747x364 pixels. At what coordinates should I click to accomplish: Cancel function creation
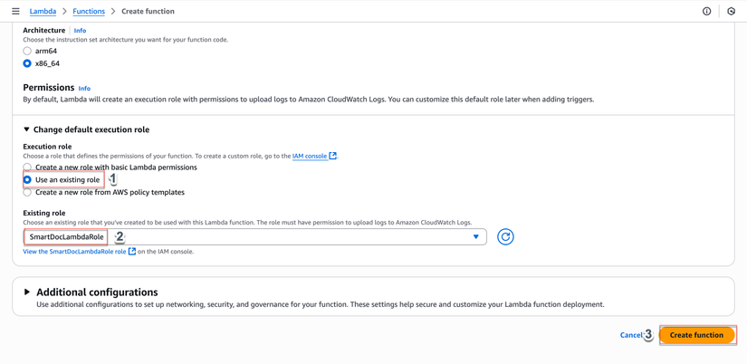click(x=630, y=335)
